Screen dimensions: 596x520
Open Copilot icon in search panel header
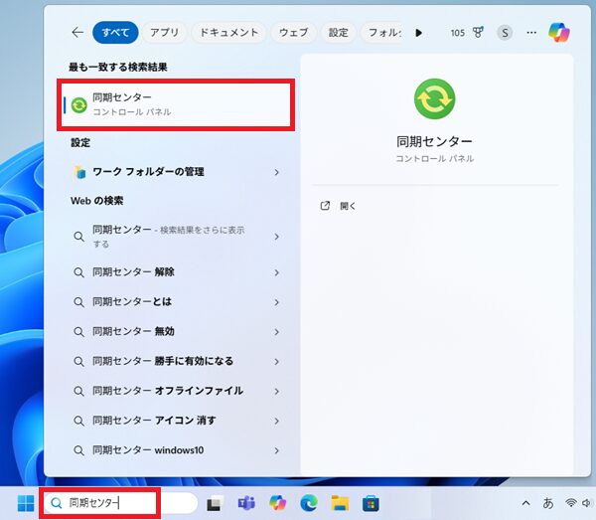558,33
